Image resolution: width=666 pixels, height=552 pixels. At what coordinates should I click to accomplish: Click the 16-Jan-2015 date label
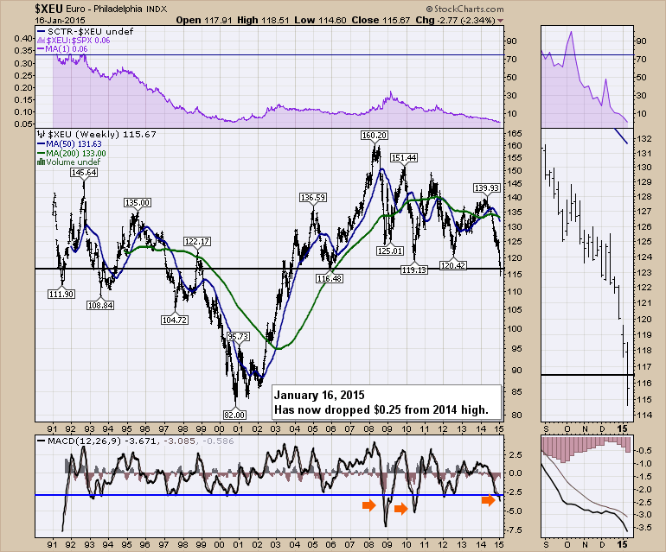coord(60,21)
